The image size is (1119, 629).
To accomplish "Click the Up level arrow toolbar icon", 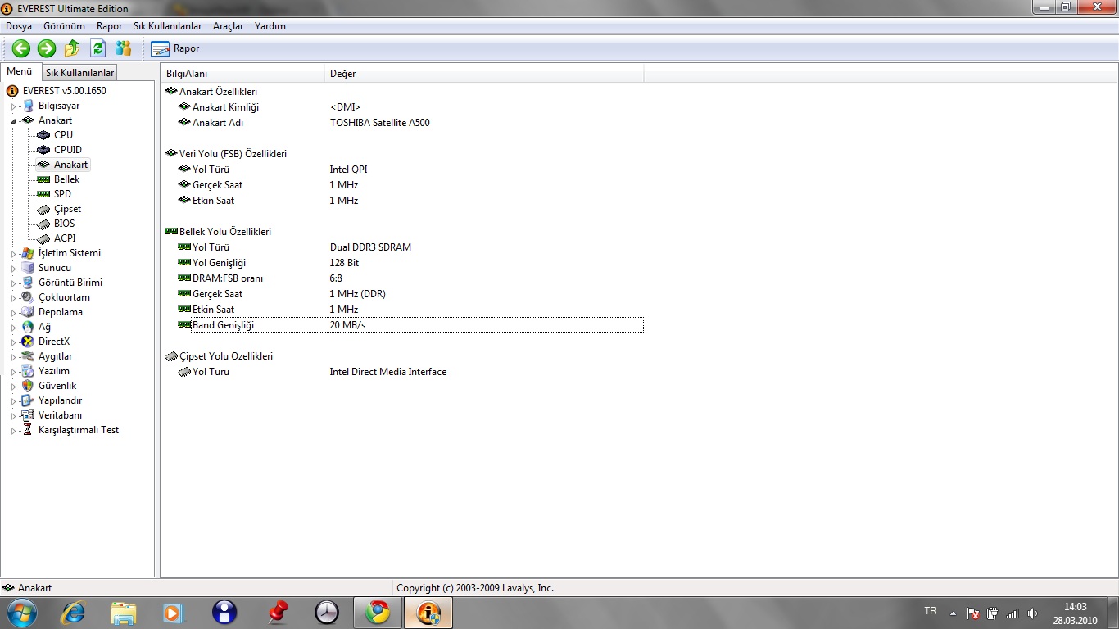I will tap(72, 48).
